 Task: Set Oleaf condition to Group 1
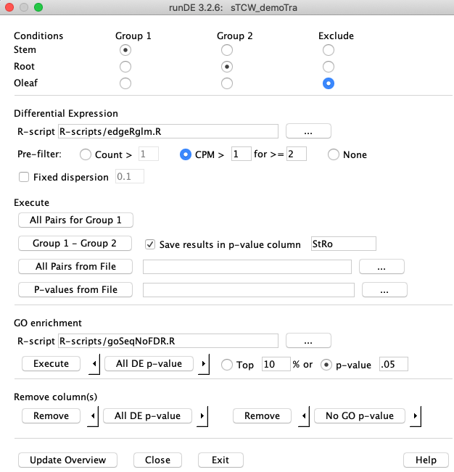[x=125, y=83]
